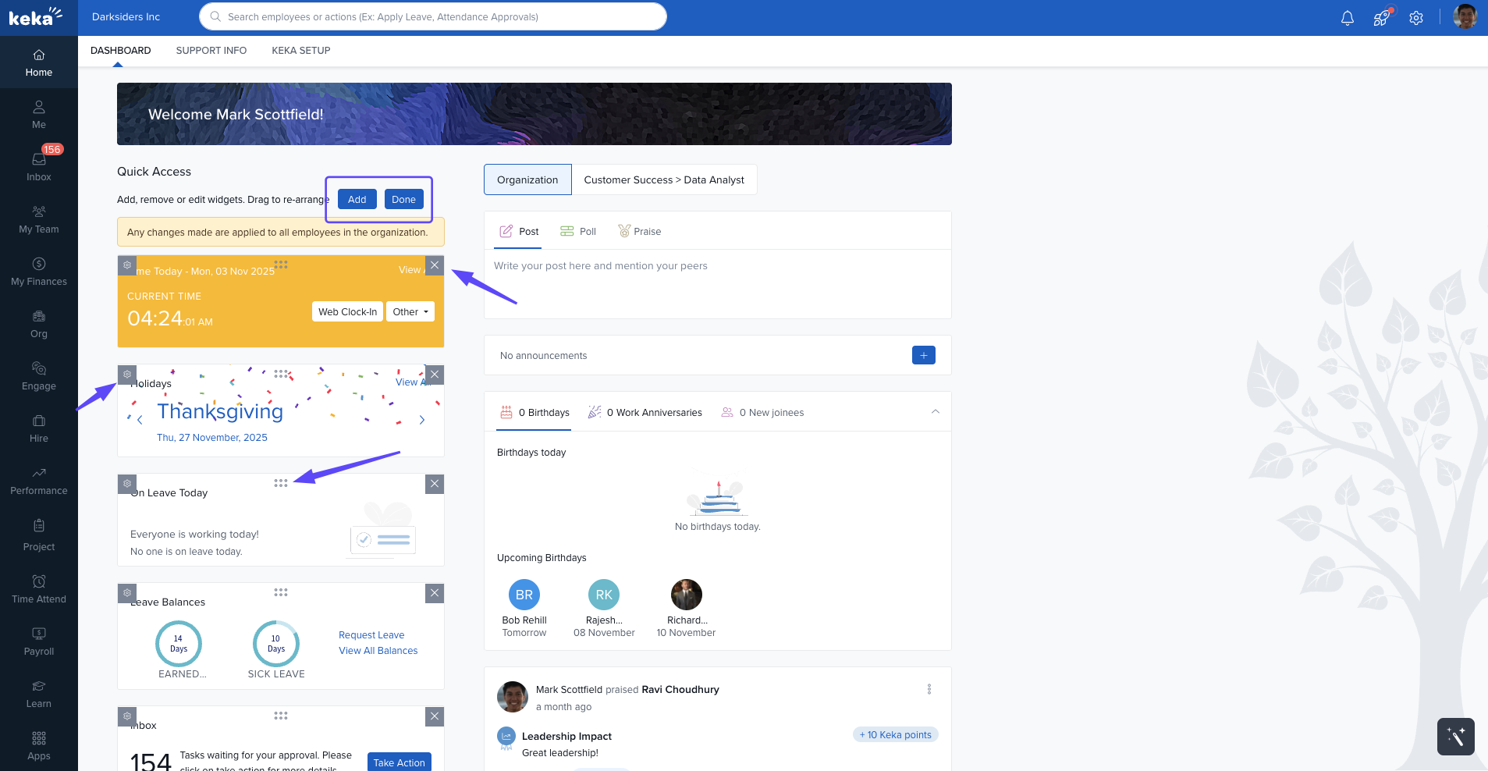
Task: Click the Request Leave link
Action: pos(371,635)
